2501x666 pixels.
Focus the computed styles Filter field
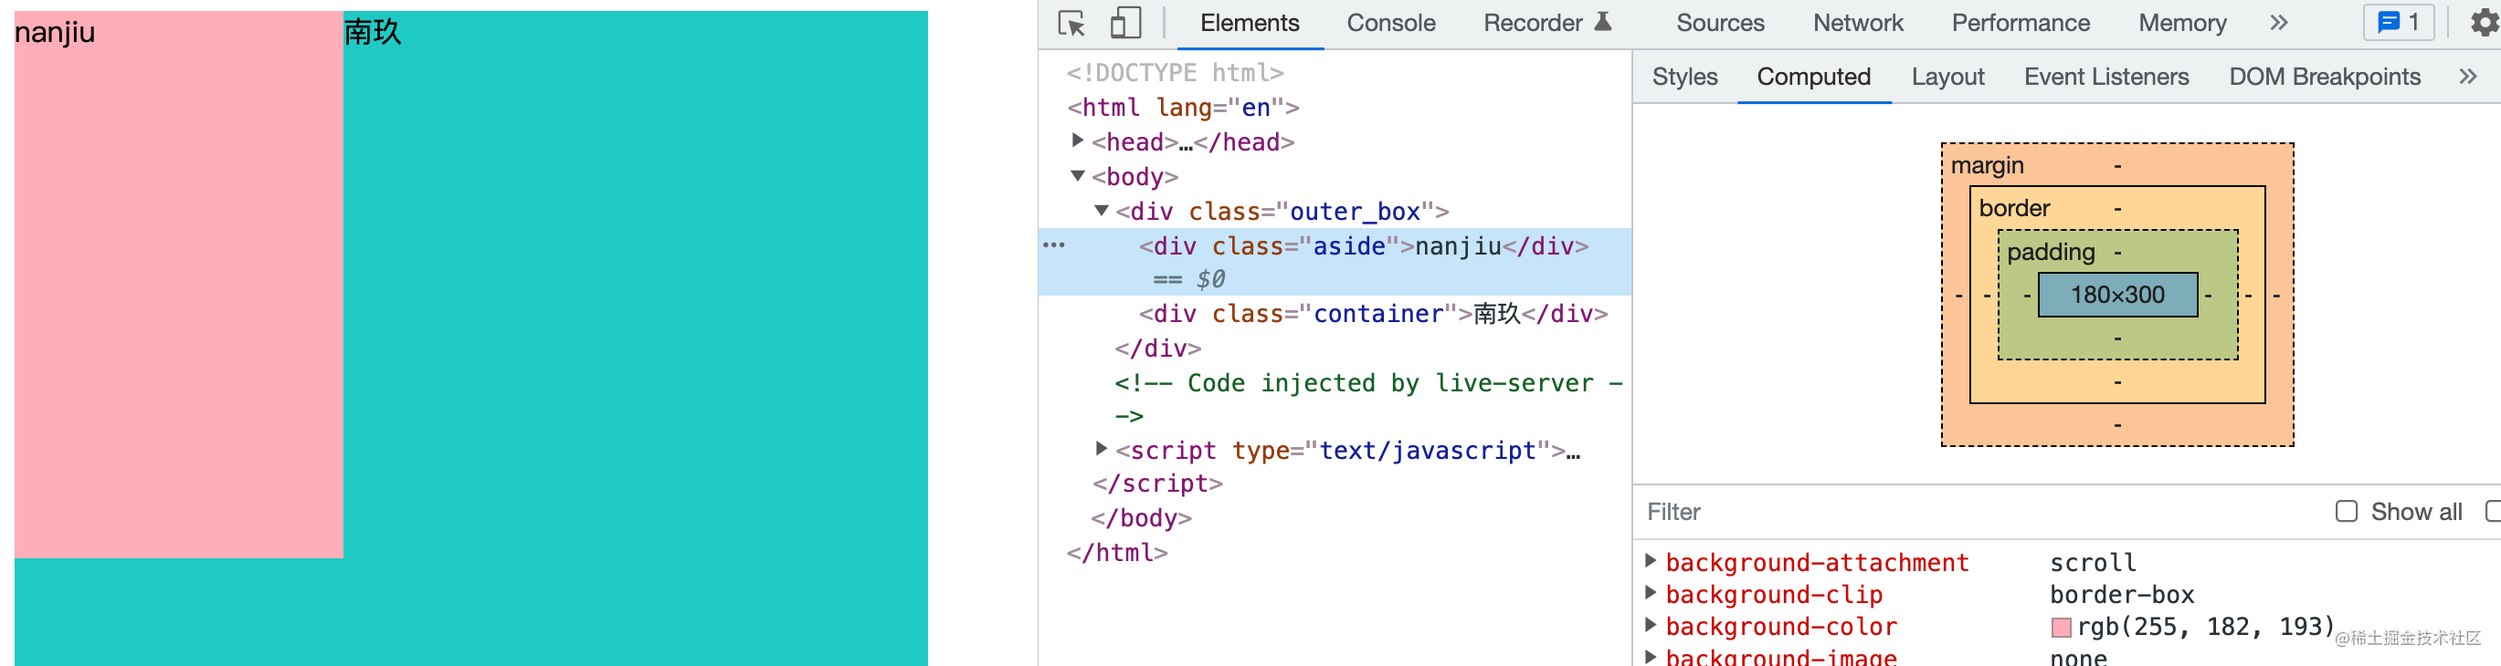1980,511
